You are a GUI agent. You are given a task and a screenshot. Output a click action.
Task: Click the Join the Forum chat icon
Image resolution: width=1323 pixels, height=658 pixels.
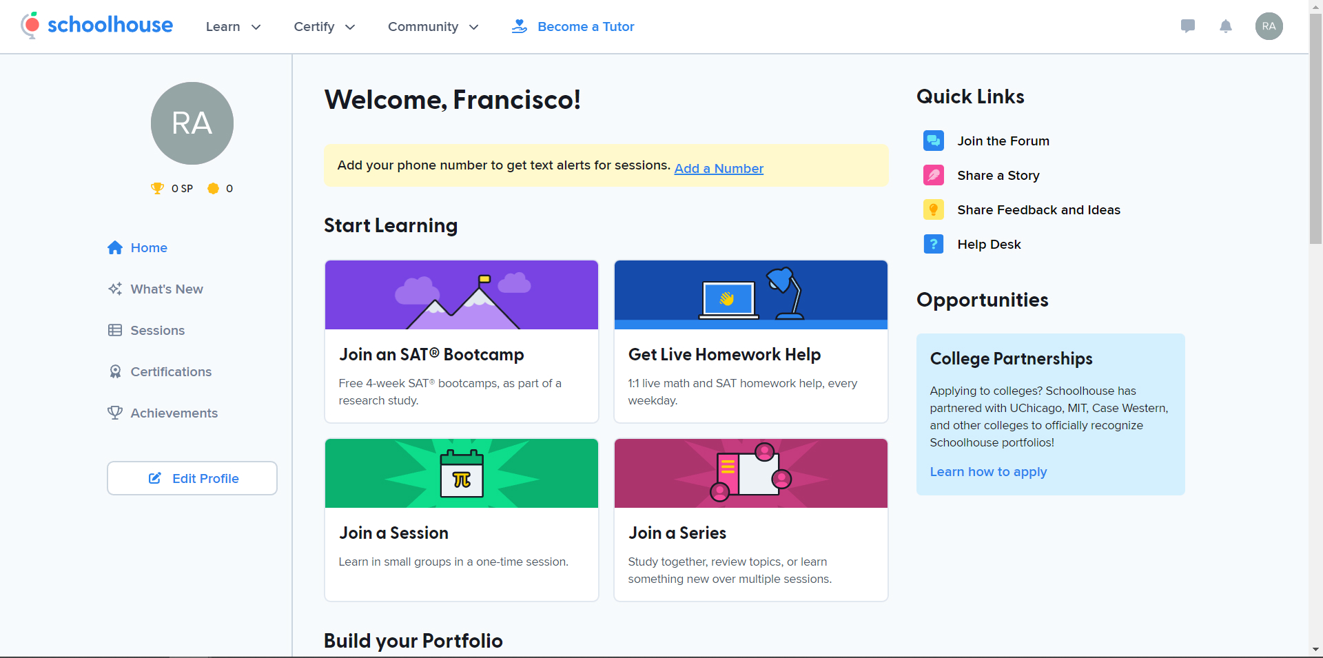934,141
